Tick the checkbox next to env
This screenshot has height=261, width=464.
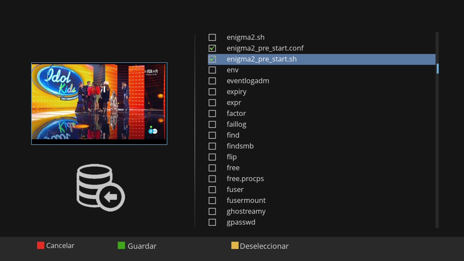point(212,70)
